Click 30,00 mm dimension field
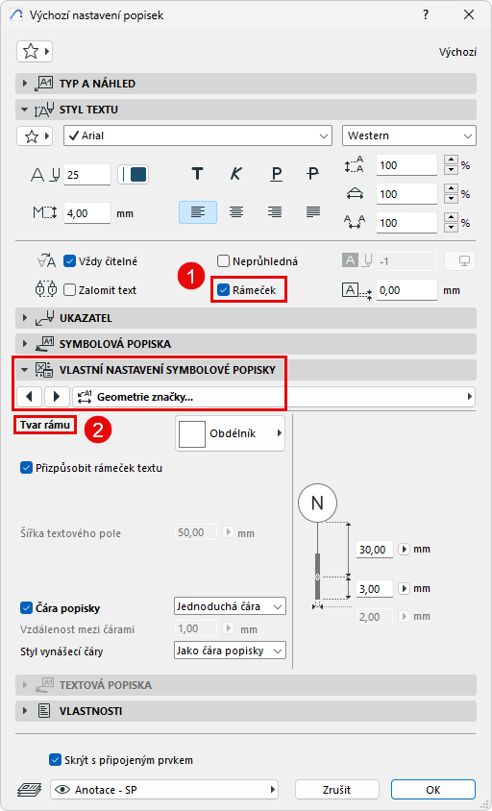 375,550
